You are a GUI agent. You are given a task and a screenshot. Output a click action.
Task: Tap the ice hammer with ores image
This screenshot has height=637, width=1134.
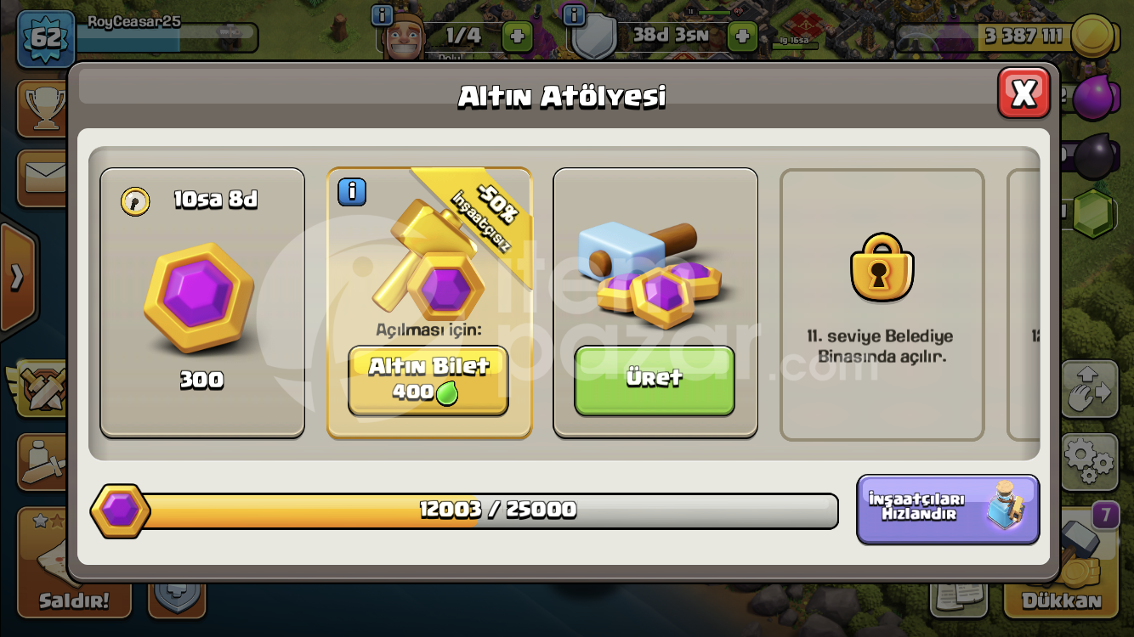pyautogui.click(x=650, y=272)
